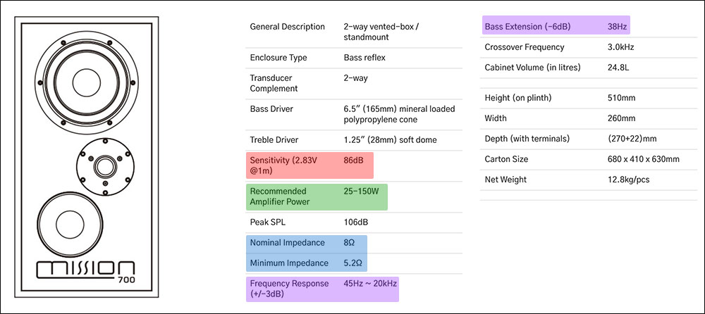Select the Enclosure Type 'Bass reflex' value
Image resolution: width=705 pixels, height=314 pixels.
[x=364, y=58]
